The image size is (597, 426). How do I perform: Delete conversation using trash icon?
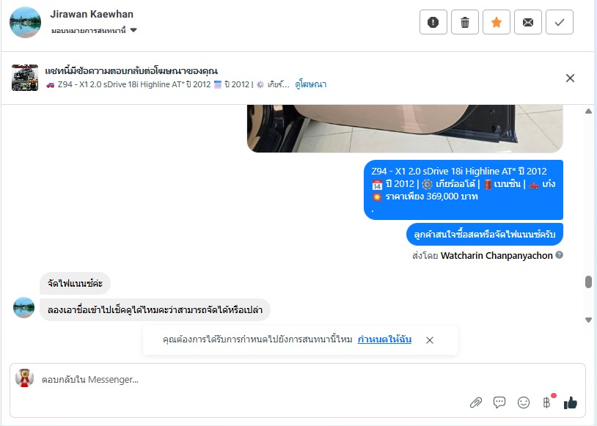click(464, 23)
